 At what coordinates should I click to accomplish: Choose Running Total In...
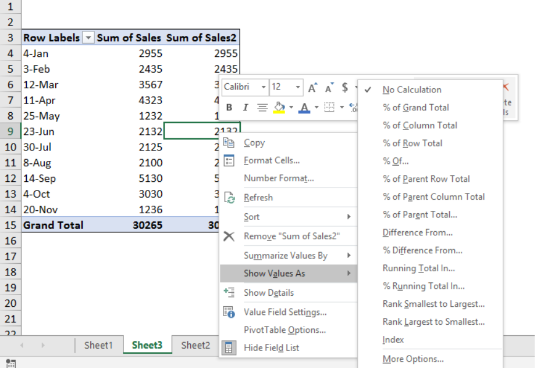point(430,268)
